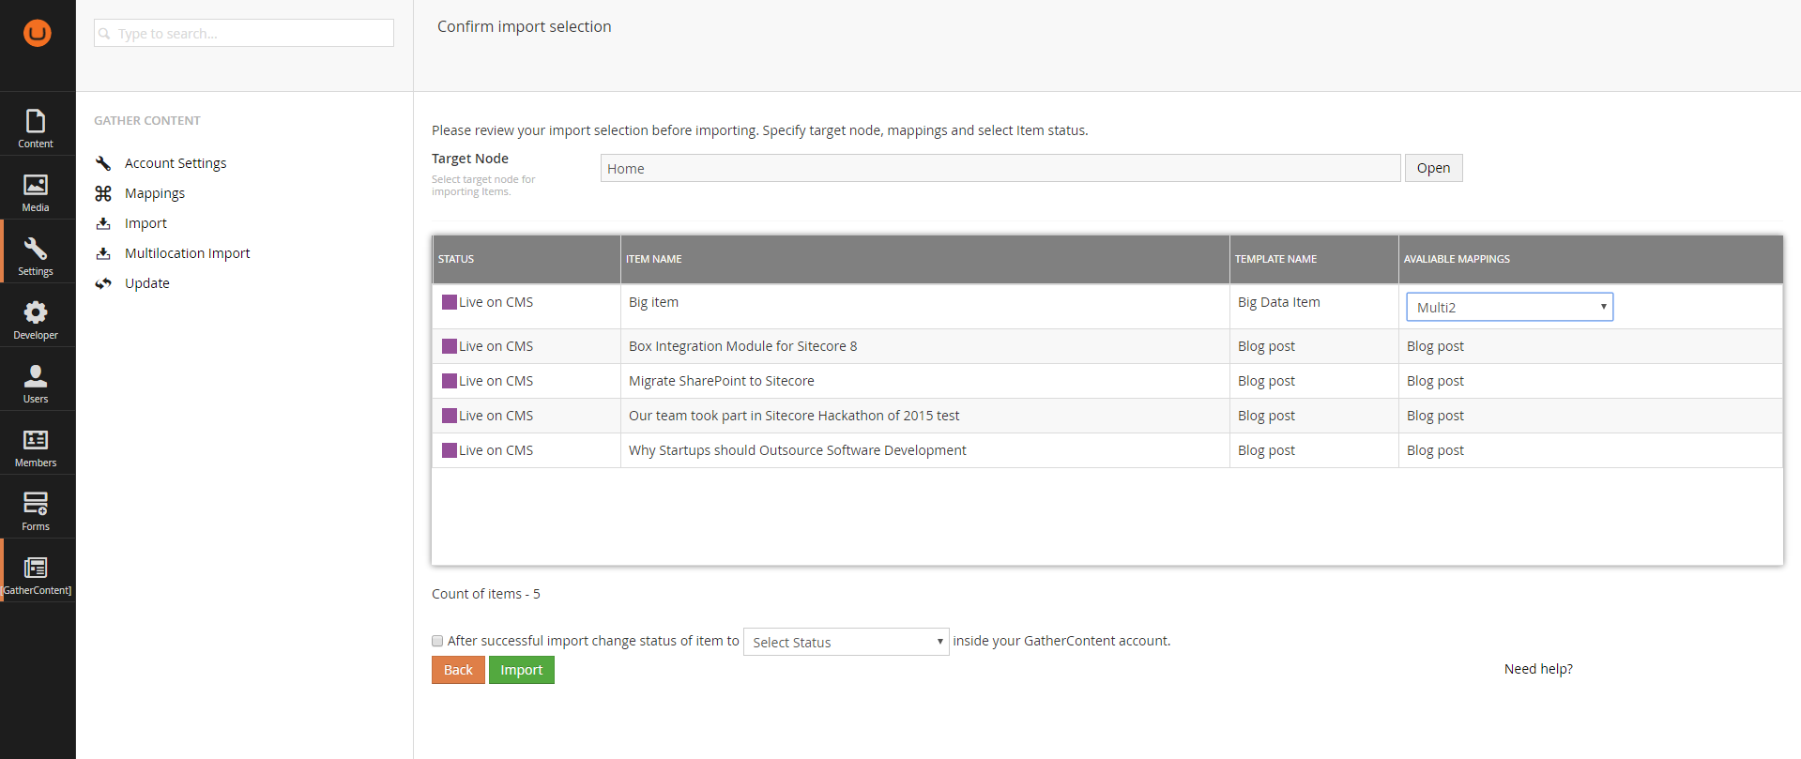Click the Open button for target node
This screenshot has width=1801, height=759.
(x=1433, y=168)
